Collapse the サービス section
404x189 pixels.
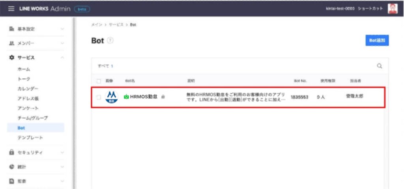[62, 58]
